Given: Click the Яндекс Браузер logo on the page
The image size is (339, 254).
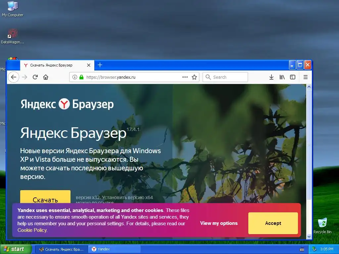Looking at the screenshot, I should click(x=67, y=104).
